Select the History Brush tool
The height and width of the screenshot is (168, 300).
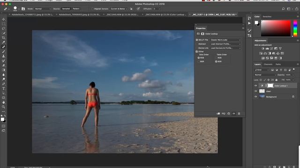tap(3, 61)
